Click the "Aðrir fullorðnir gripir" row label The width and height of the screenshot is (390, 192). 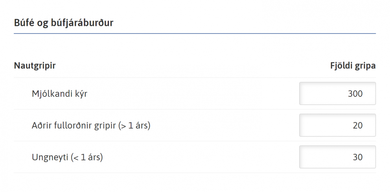(74, 126)
